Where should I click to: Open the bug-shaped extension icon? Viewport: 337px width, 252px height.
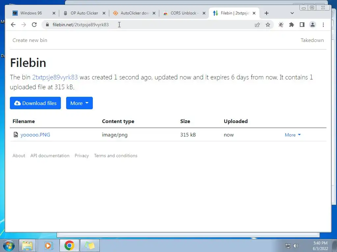281,25
